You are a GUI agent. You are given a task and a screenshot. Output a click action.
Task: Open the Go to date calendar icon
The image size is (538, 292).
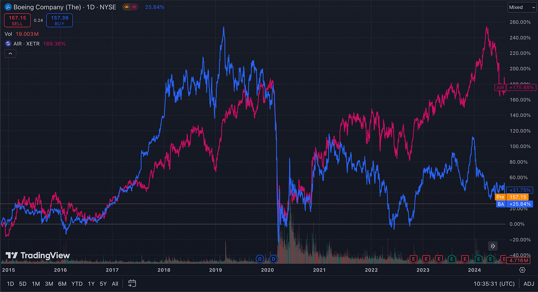(132, 283)
